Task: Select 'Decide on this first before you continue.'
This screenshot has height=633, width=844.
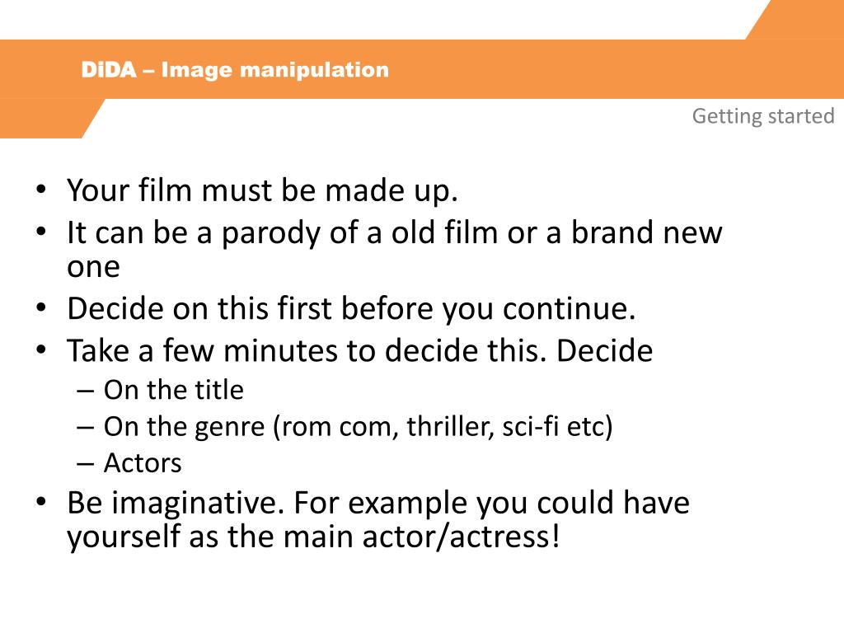Action: (351, 310)
